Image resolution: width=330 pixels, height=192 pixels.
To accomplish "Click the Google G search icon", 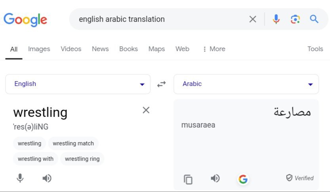I will pos(243,179).
